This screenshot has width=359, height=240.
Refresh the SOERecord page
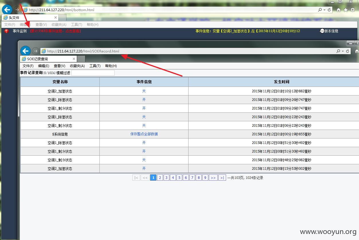coord(348,51)
